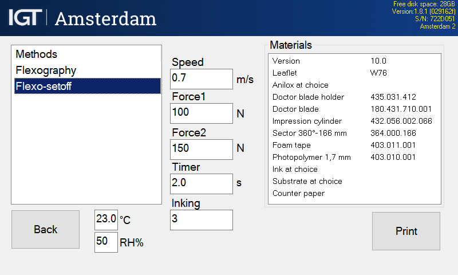Click the Force1 input field
Screen dimensions: 458x275
click(x=202, y=113)
